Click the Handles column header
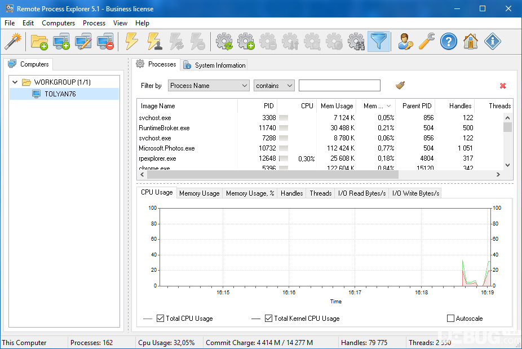Screen dimensions: 522x349 coord(455,106)
